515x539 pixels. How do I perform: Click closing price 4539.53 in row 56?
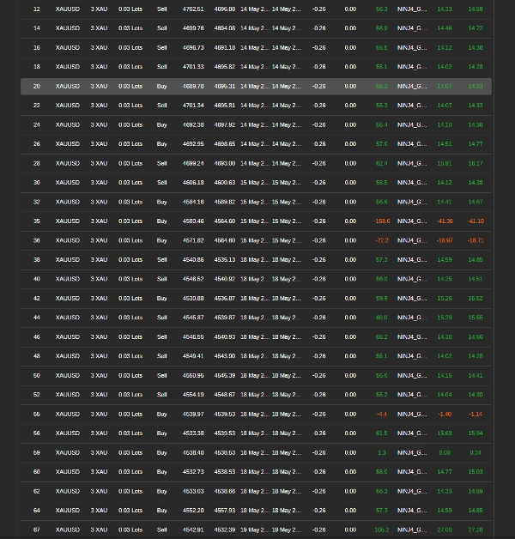(225, 433)
